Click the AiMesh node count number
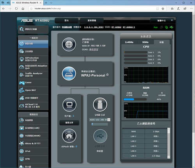This screenshot has width=195, height=168. (x=76, y=147)
